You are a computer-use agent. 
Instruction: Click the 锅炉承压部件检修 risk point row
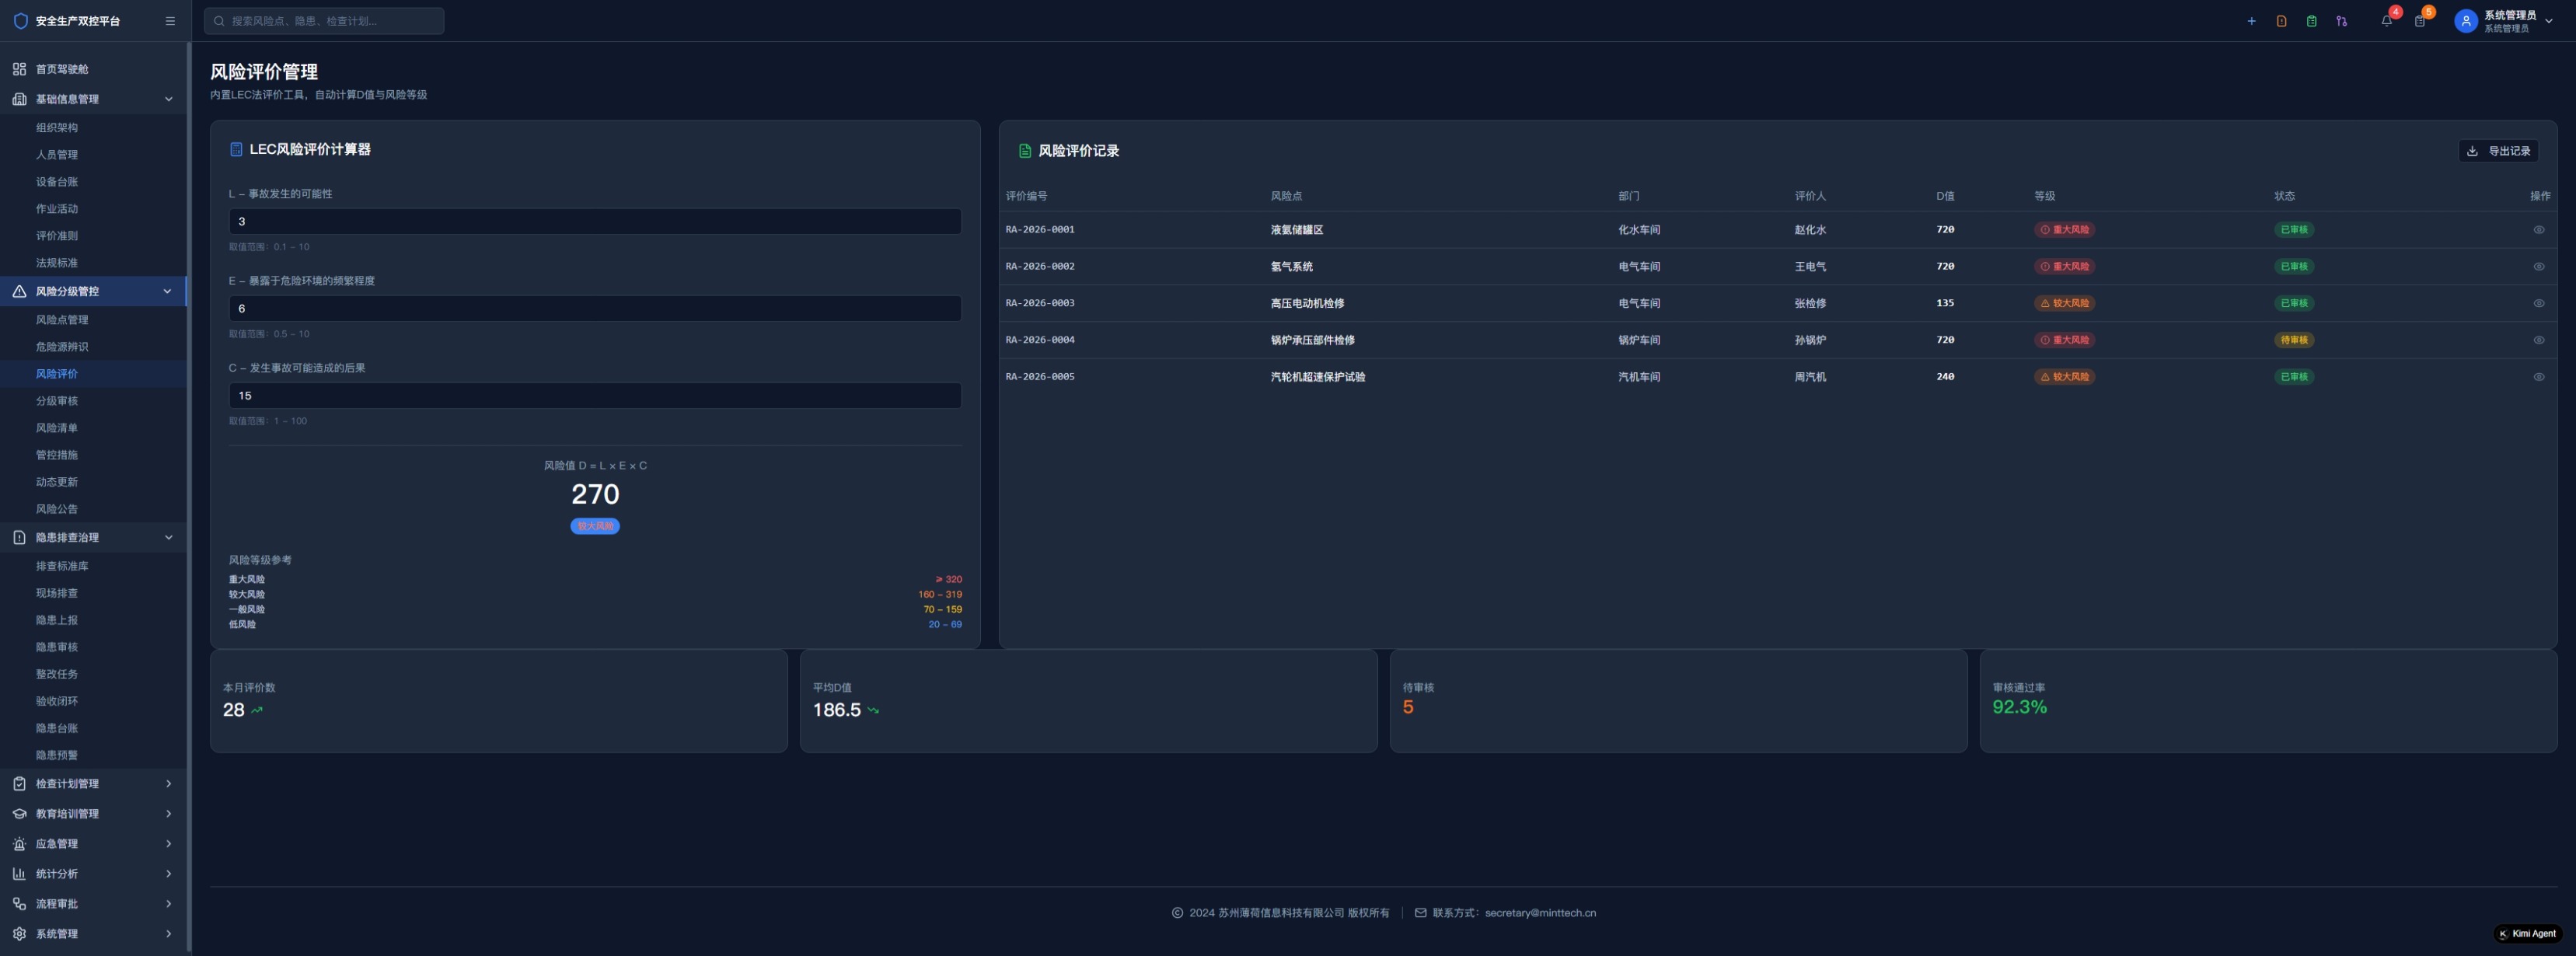[1312, 340]
